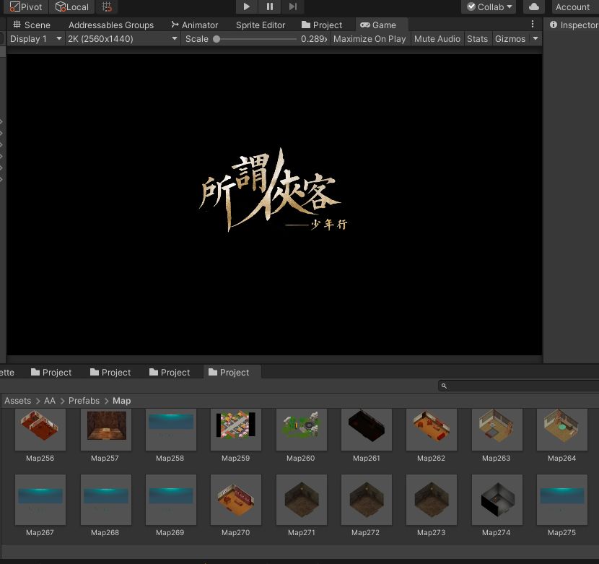Screen dimensions: 599x564
Task: Expand the Gizmos dropdown arrow
Action: (535, 39)
